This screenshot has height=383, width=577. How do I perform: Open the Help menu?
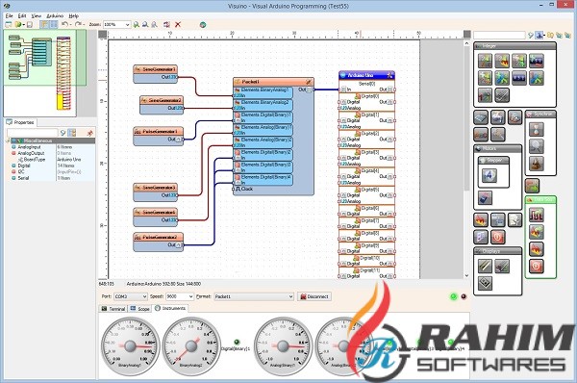(74, 15)
